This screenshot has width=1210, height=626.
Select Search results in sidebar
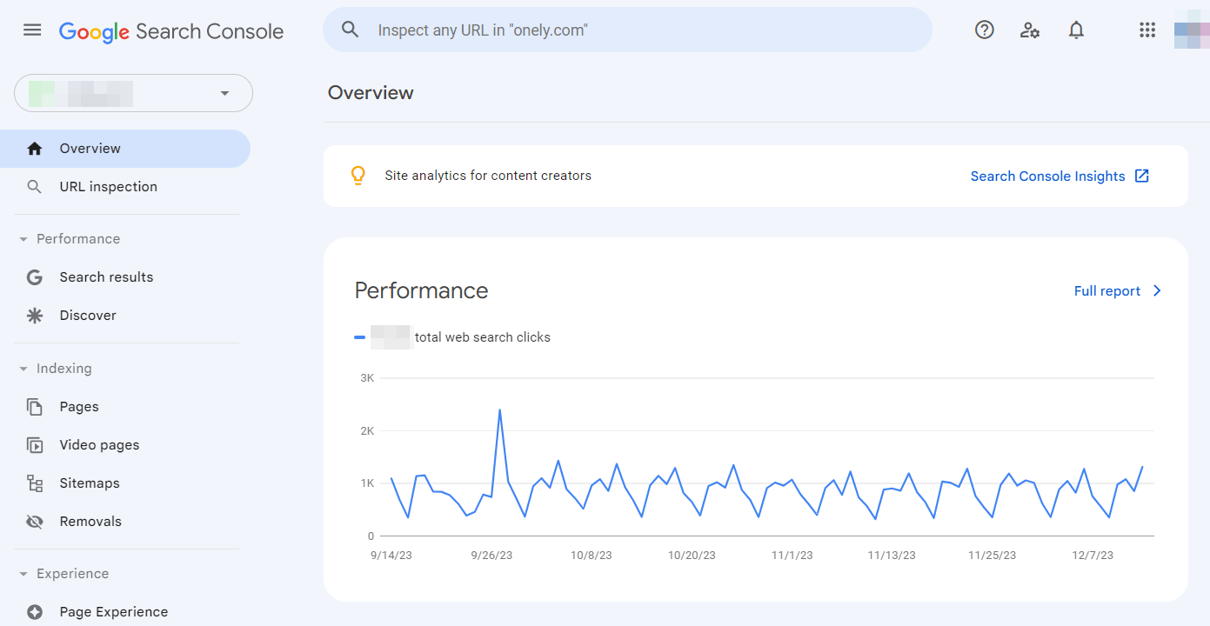(x=106, y=277)
